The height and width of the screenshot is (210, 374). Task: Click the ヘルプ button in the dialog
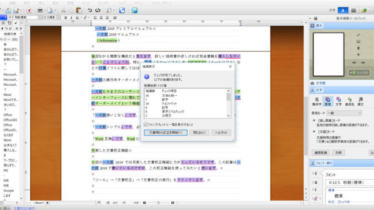click(x=221, y=132)
